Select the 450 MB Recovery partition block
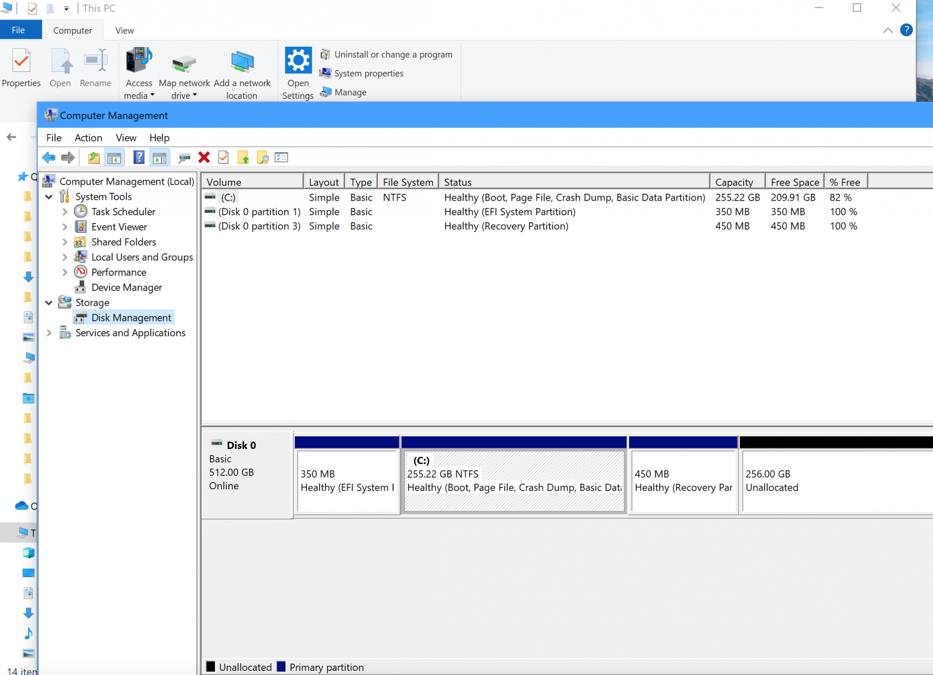The width and height of the screenshot is (933, 675). point(683,475)
